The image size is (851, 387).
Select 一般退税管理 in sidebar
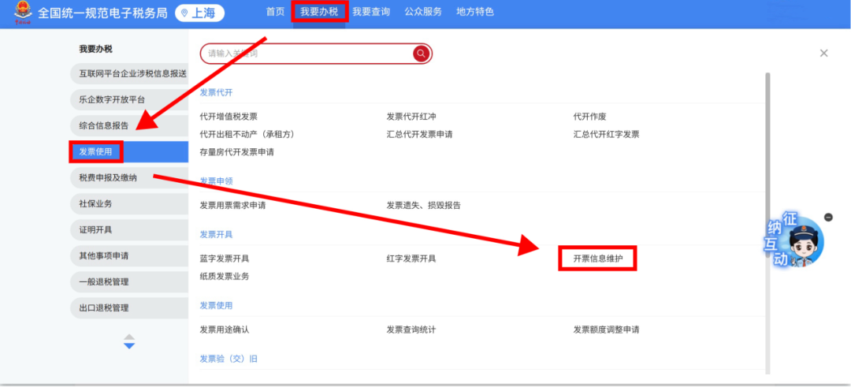click(x=129, y=281)
